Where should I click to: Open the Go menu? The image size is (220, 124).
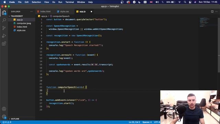click(54, 2)
